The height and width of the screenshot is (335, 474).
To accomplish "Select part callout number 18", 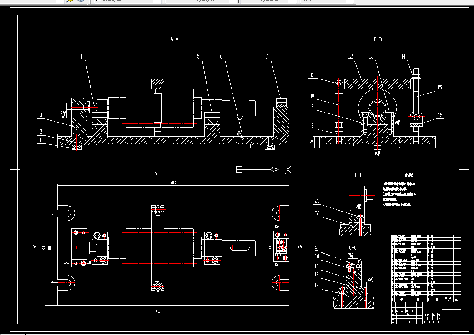I will tap(317, 274).
